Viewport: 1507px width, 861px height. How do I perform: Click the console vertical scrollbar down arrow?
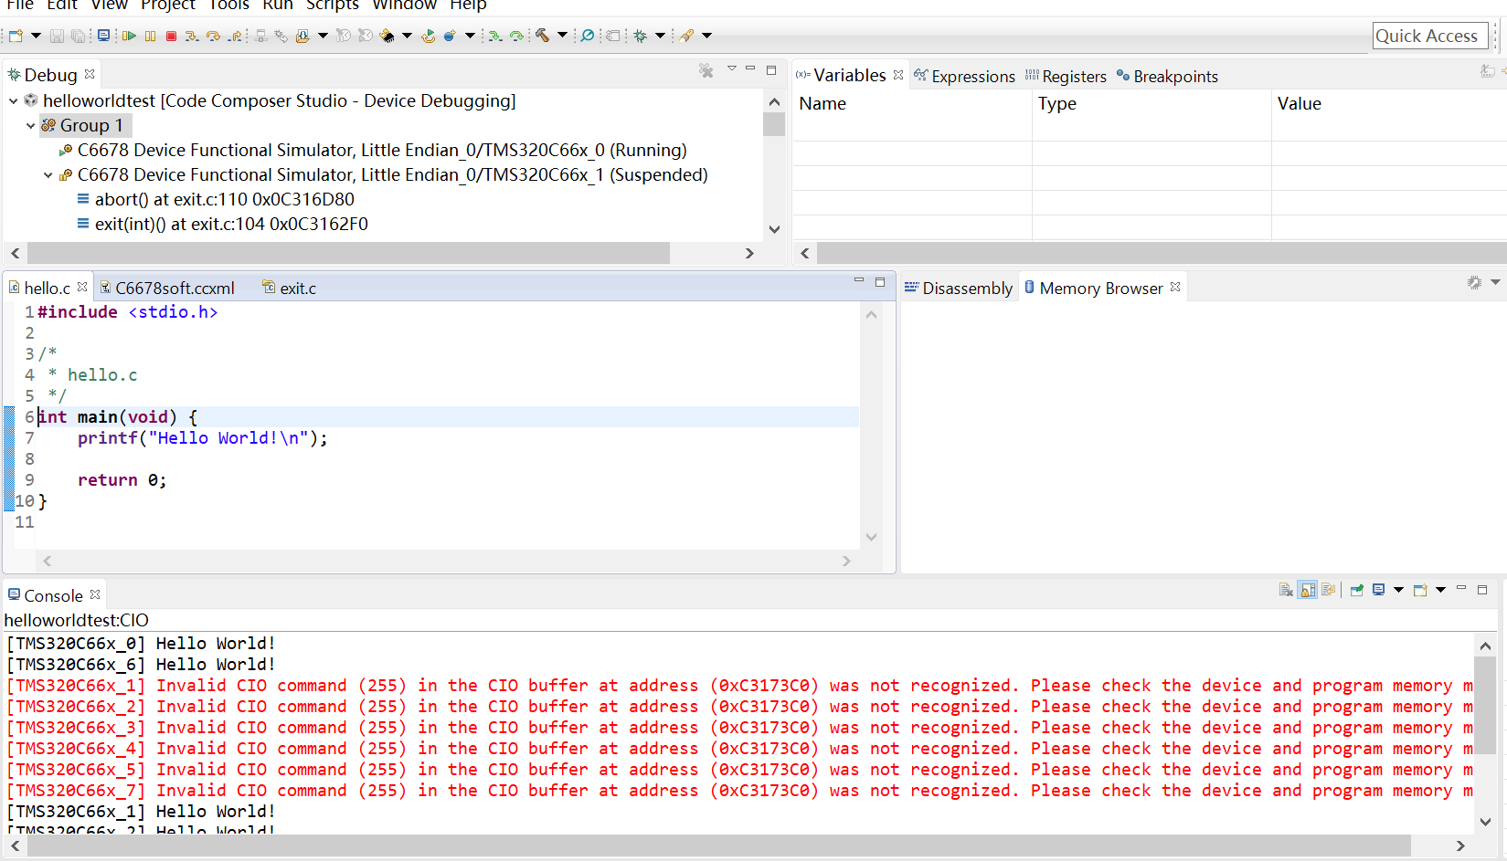[x=1485, y=823]
